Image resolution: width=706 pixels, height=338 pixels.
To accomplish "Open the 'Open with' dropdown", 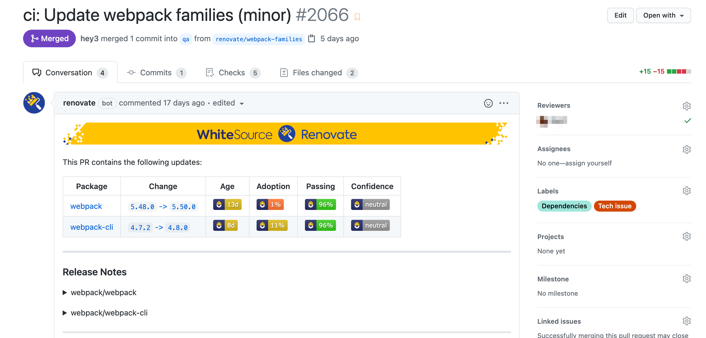I will point(663,15).
